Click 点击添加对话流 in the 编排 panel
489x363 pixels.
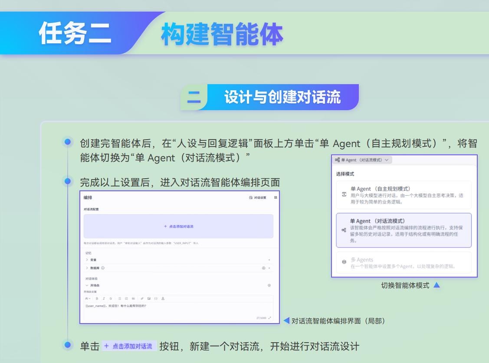coord(178,226)
